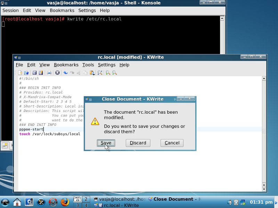Viewport: 278px width, 208px height.
Task: Open the KWrite Tools menu
Action: [88, 65]
